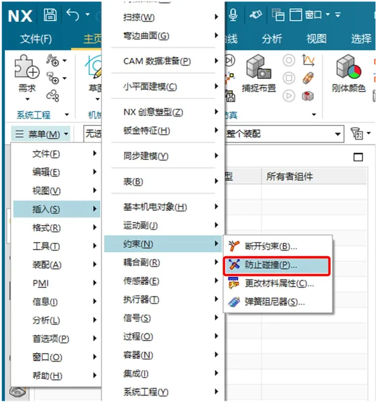Click the microphone voice command icon

(233, 15)
